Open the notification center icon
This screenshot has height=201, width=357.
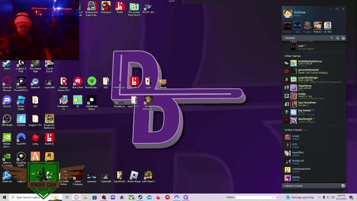(351, 197)
